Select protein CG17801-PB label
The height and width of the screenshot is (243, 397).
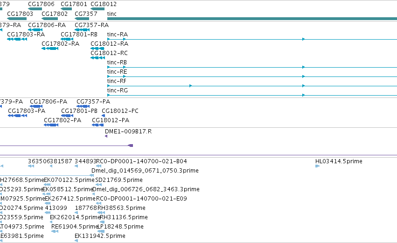click(79, 111)
